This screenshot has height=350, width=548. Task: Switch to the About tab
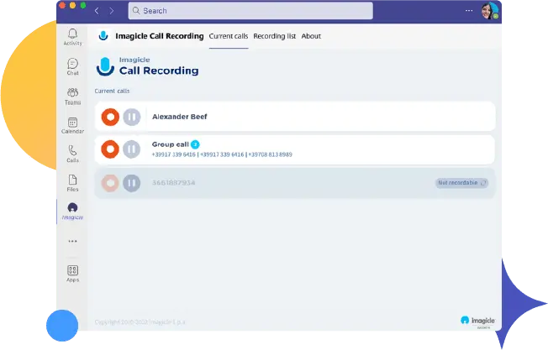311,36
